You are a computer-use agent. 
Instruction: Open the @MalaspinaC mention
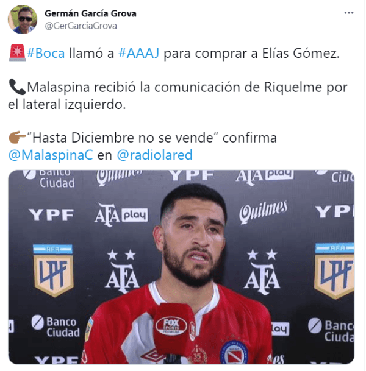(51, 155)
